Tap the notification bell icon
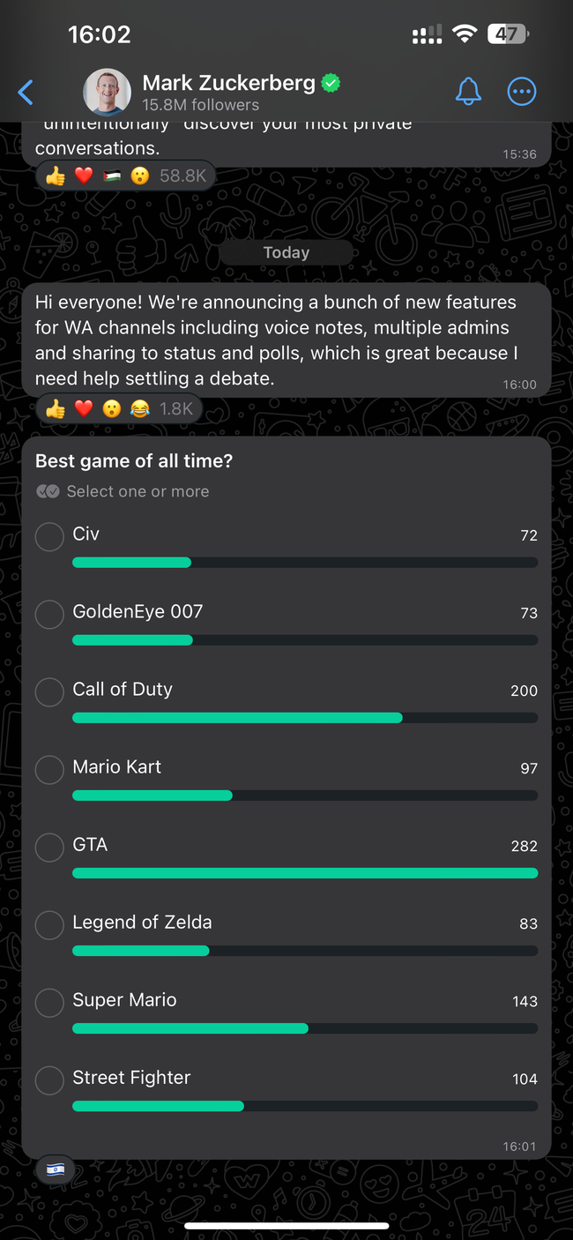This screenshot has width=573, height=1240. point(468,91)
